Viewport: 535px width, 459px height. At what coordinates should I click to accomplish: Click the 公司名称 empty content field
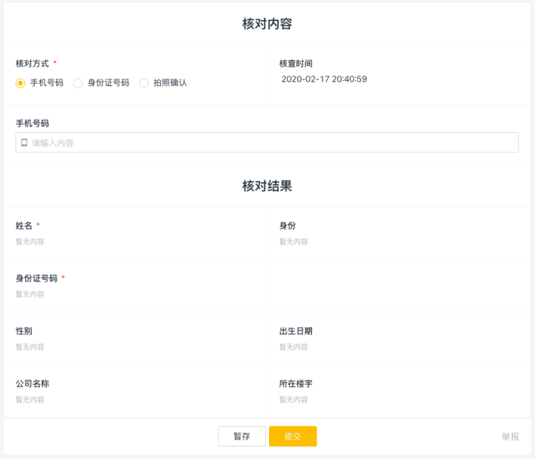coord(30,400)
